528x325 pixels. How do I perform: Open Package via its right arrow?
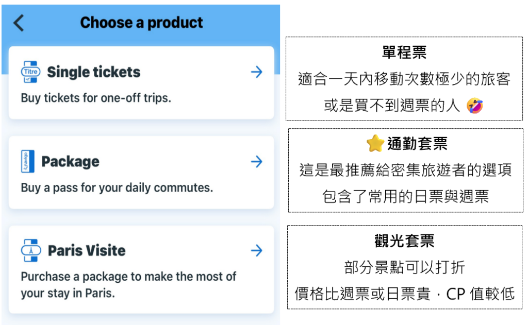(x=256, y=162)
